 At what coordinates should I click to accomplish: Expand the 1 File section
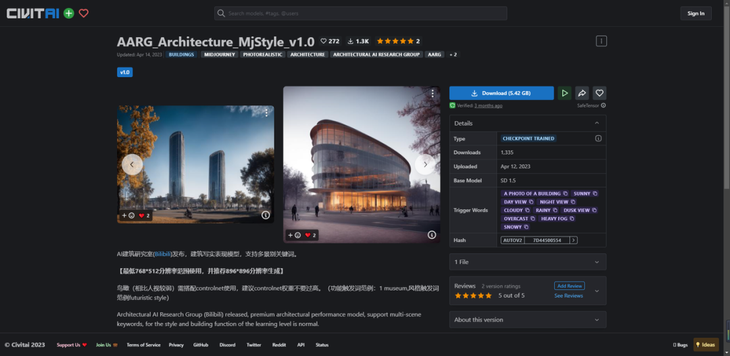[x=527, y=262]
